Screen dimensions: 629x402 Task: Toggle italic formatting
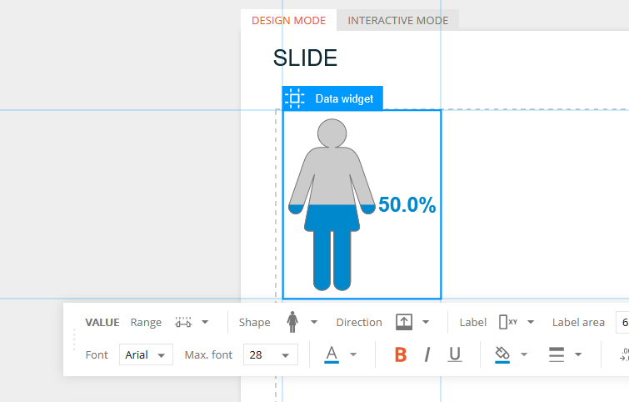(x=427, y=354)
